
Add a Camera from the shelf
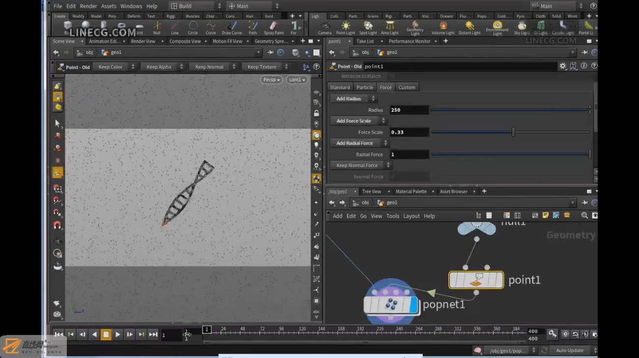pyautogui.click(x=324, y=27)
